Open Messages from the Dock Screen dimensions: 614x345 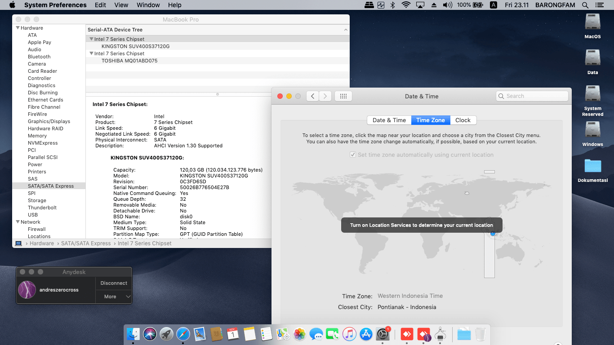click(x=316, y=334)
